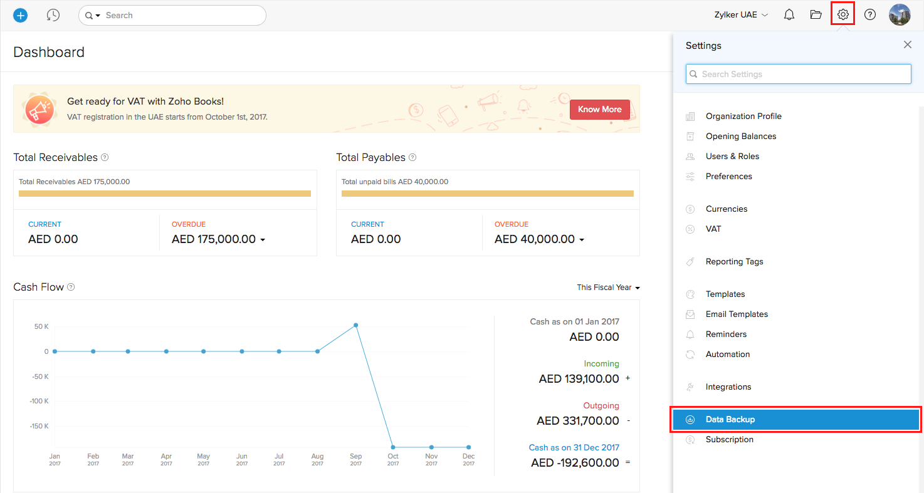Open the recent activity history icon
The width and height of the screenshot is (924, 493).
pos(53,15)
